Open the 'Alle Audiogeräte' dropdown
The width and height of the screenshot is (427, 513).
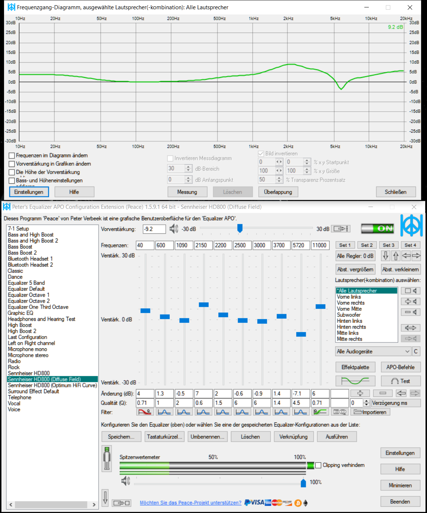click(373, 351)
